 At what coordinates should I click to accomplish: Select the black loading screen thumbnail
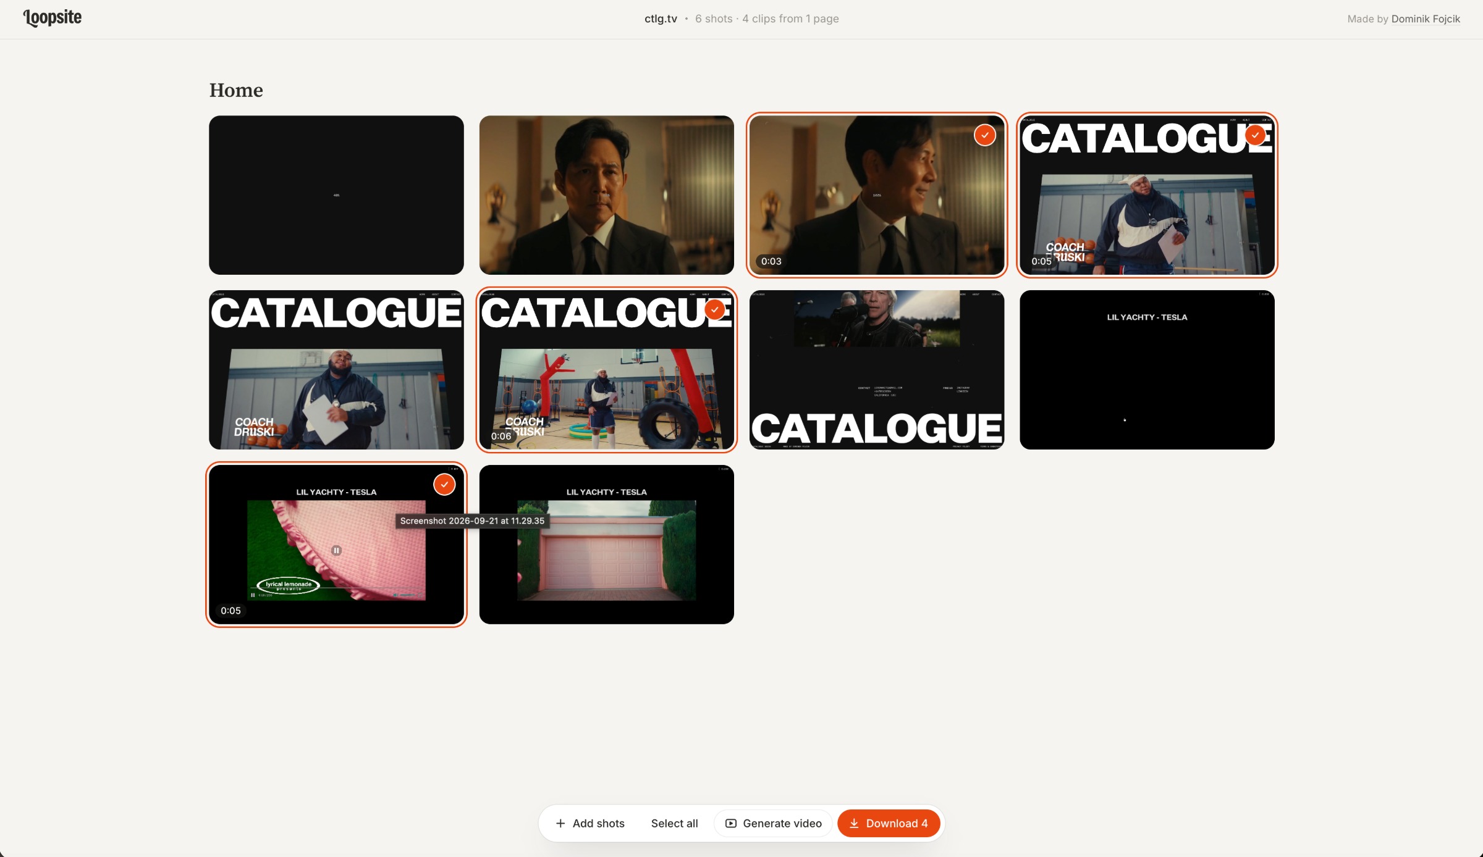pyautogui.click(x=336, y=195)
